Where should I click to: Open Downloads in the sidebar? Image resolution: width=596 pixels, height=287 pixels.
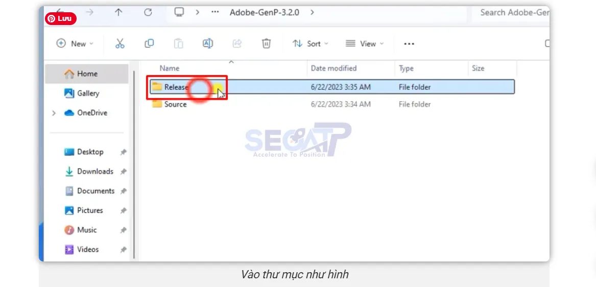pyautogui.click(x=94, y=172)
